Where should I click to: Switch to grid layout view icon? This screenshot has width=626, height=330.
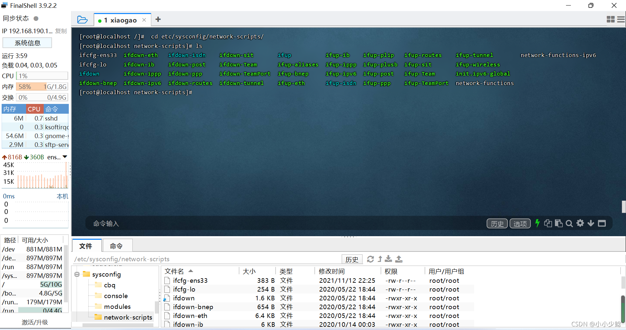tap(611, 20)
